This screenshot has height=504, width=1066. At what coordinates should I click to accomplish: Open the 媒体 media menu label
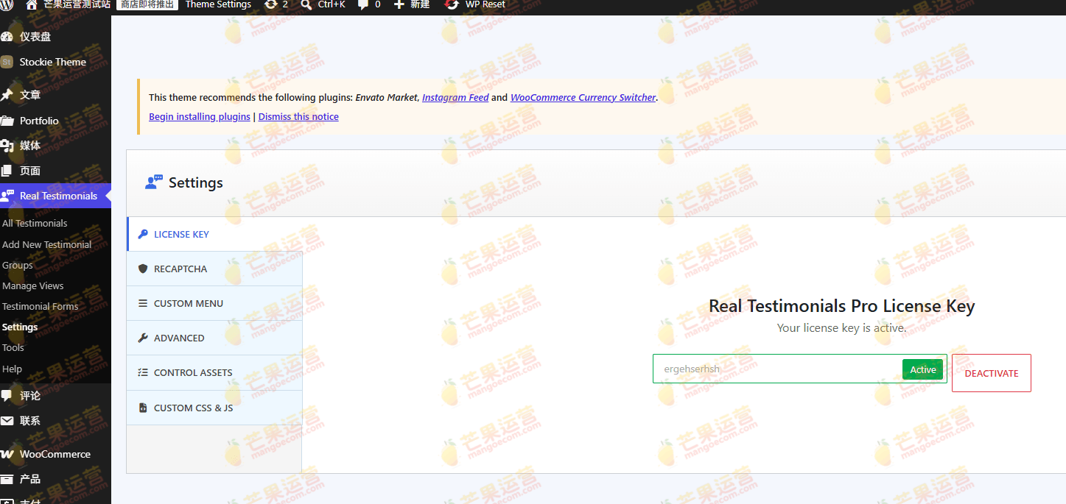click(30, 146)
